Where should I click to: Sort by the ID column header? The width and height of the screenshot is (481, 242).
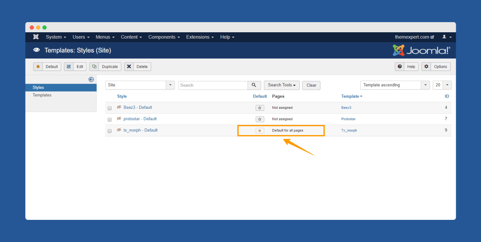pyautogui.click(x=447, y=96)
